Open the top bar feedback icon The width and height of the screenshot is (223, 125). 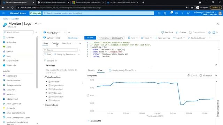click(188, 13)
